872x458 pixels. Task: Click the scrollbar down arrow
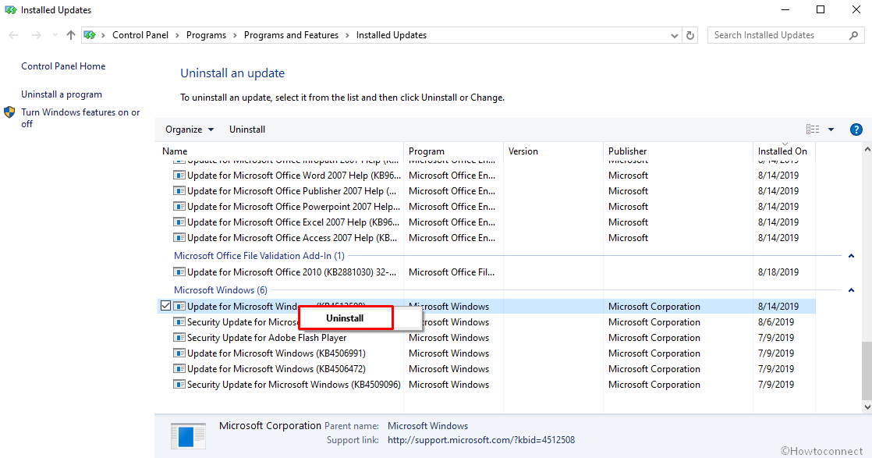(867, 407)
